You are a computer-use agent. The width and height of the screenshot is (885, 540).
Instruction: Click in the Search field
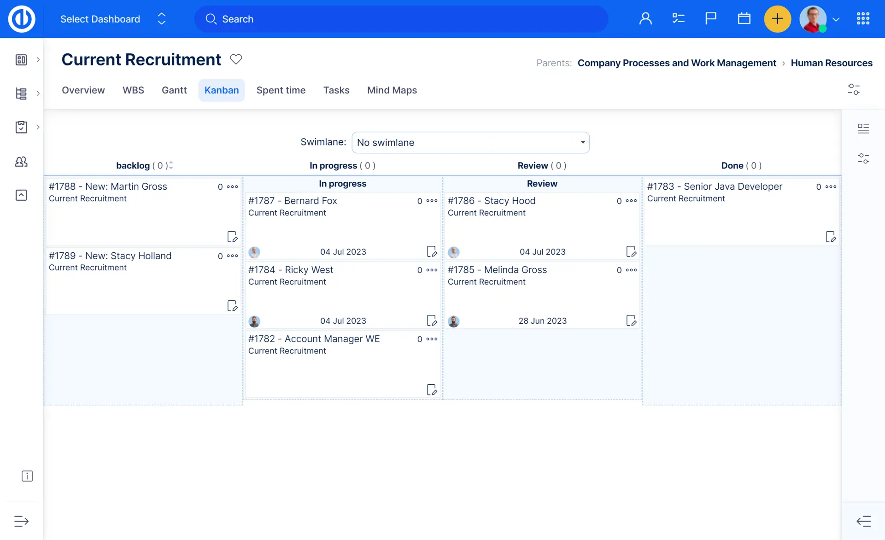point(401,19)
